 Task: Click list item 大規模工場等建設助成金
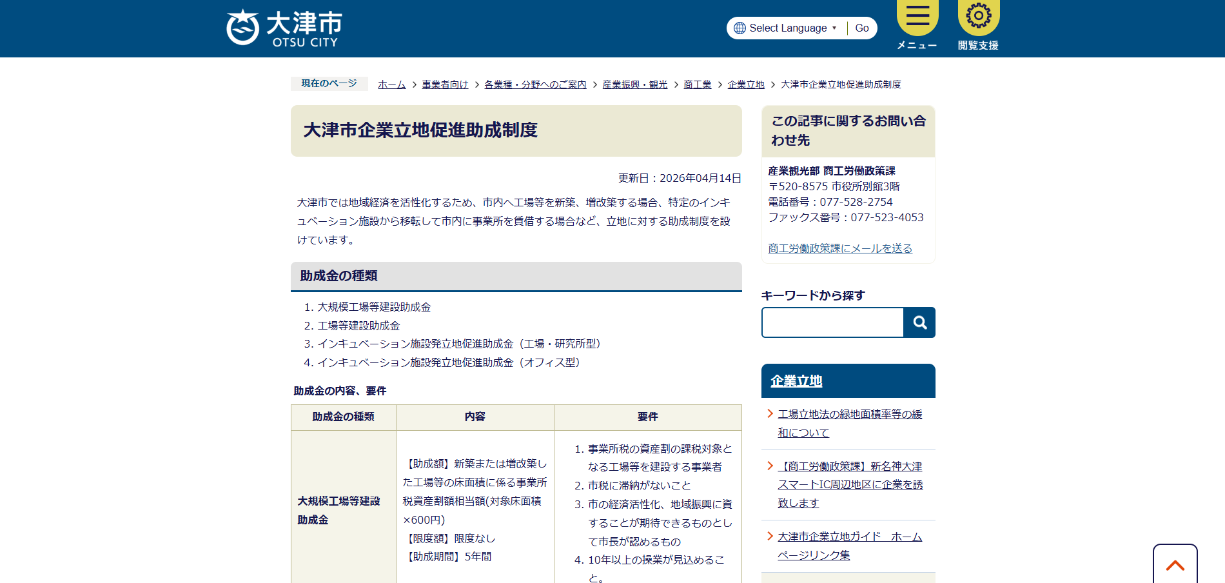(374, 307)
